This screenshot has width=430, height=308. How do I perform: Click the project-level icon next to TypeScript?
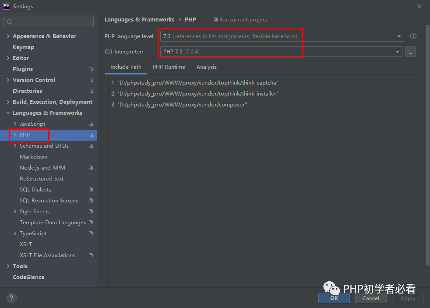click(91, 234)
